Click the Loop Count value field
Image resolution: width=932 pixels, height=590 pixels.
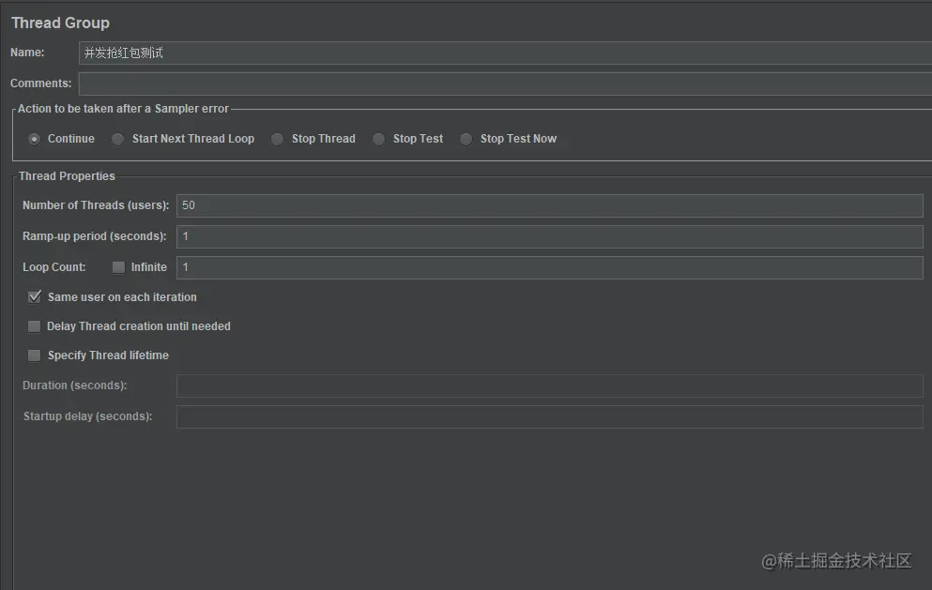(550, 267)
